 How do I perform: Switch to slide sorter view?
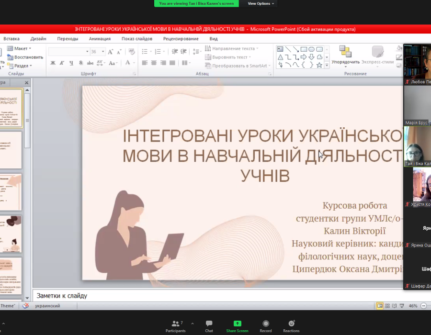[387, 306]
